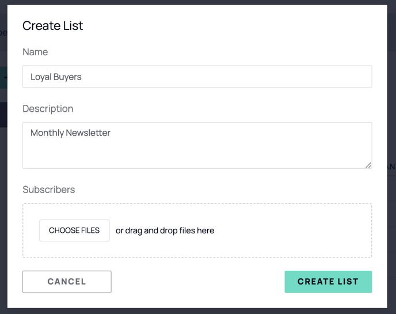Select the Subscribers section label
The image size is (396, 314).
click(49, 190)
